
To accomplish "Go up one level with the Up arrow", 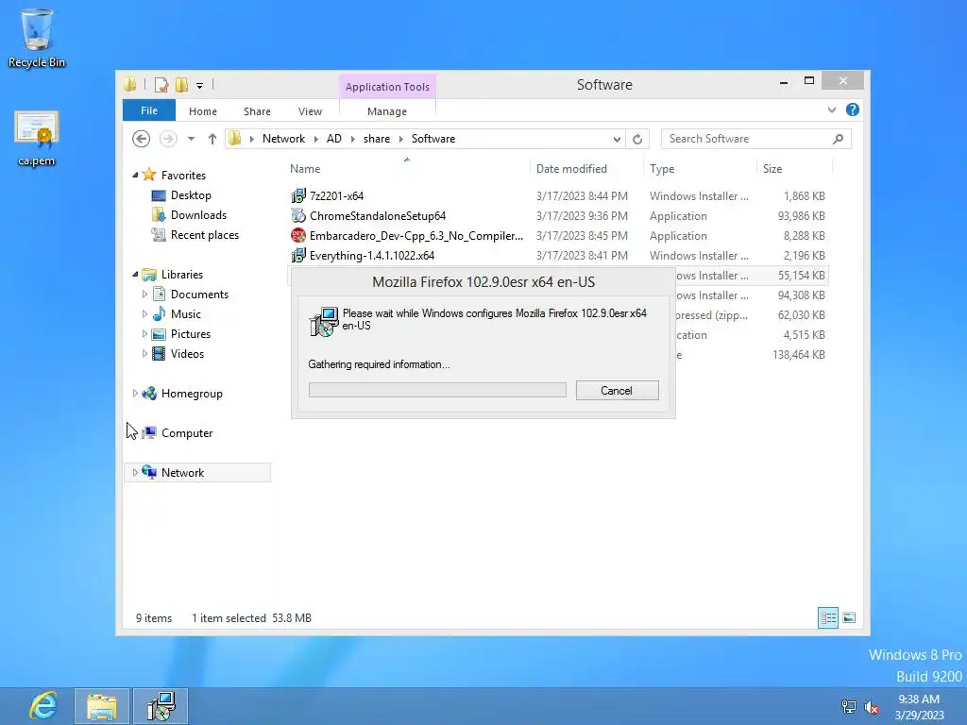I will (x=212, y=139).
